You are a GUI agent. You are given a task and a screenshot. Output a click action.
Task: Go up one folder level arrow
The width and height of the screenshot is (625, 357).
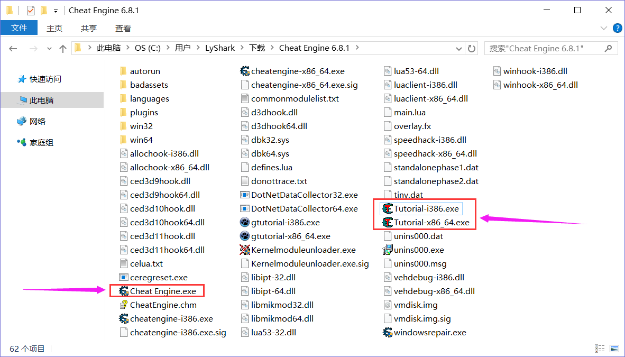click(x=62, y=49)
